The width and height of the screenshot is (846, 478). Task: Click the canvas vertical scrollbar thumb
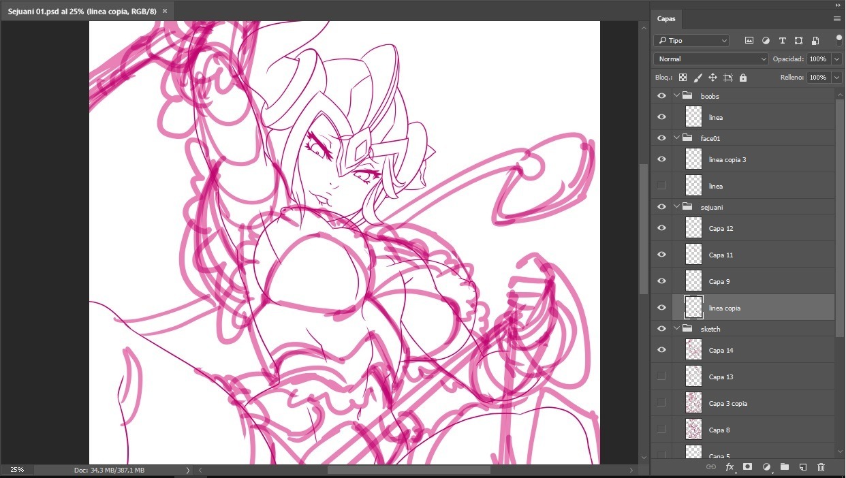(x=643, y=229)
